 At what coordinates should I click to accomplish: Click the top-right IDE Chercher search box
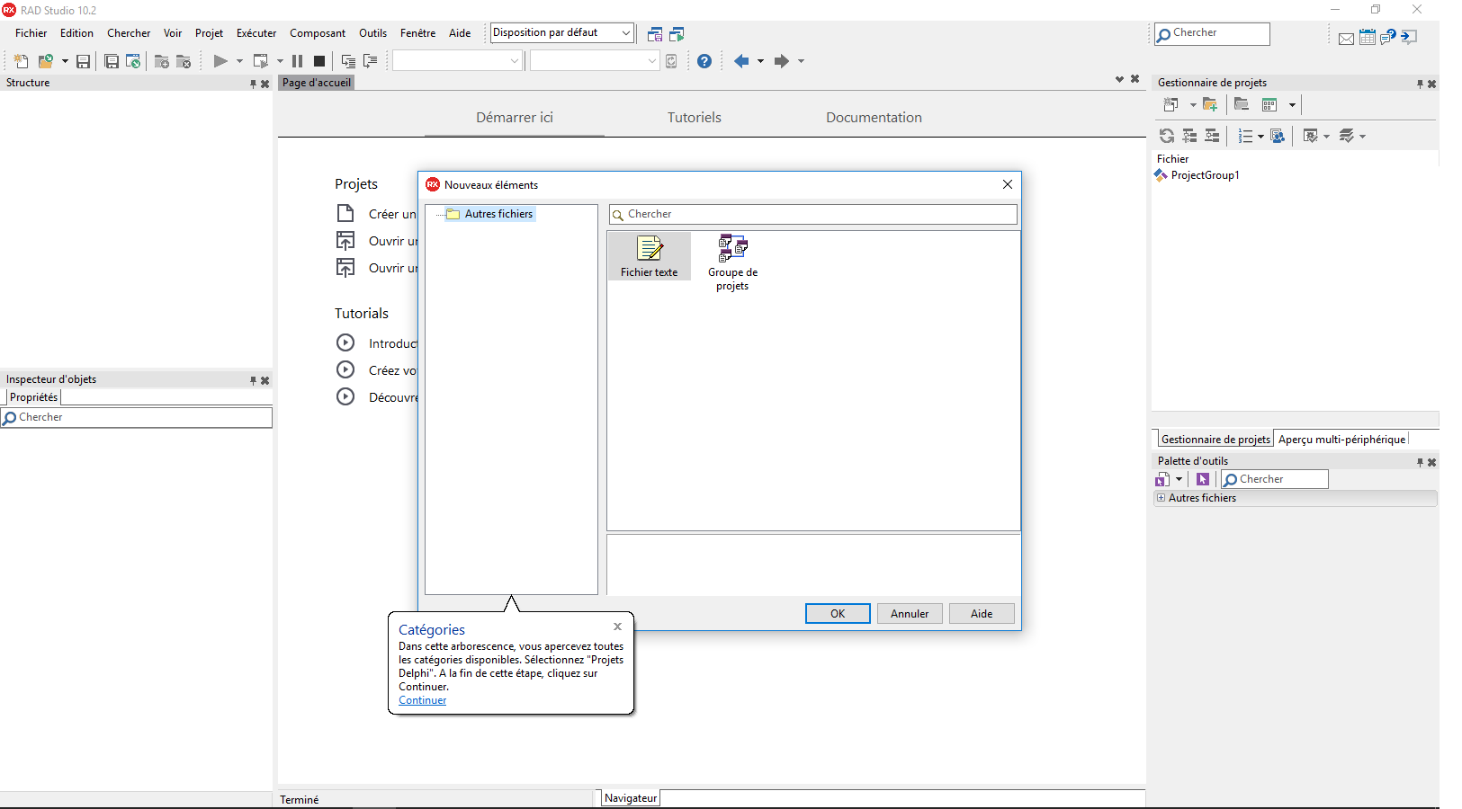point(1212,33)
